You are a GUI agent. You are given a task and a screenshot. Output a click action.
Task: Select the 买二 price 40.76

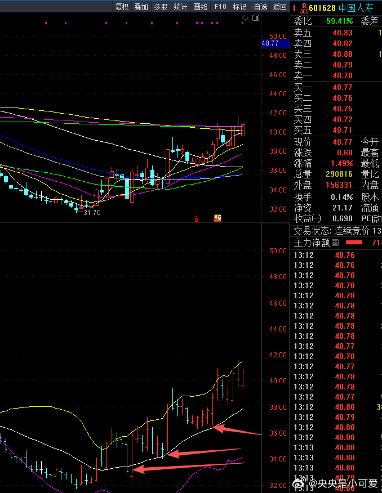point(343,98)
